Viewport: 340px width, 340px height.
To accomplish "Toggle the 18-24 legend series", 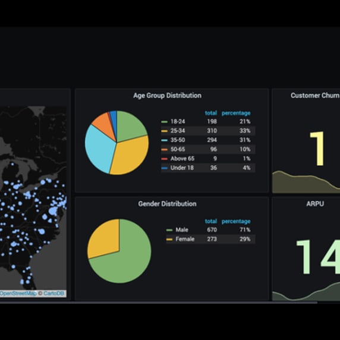I will click(178, 121).
